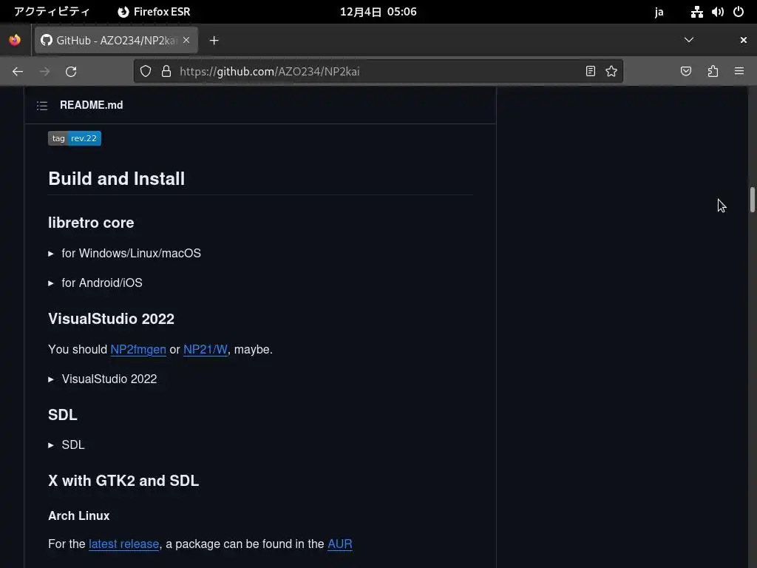757x568 pixels.
Task: Reload the GitHub page
Action: [71, 72]
